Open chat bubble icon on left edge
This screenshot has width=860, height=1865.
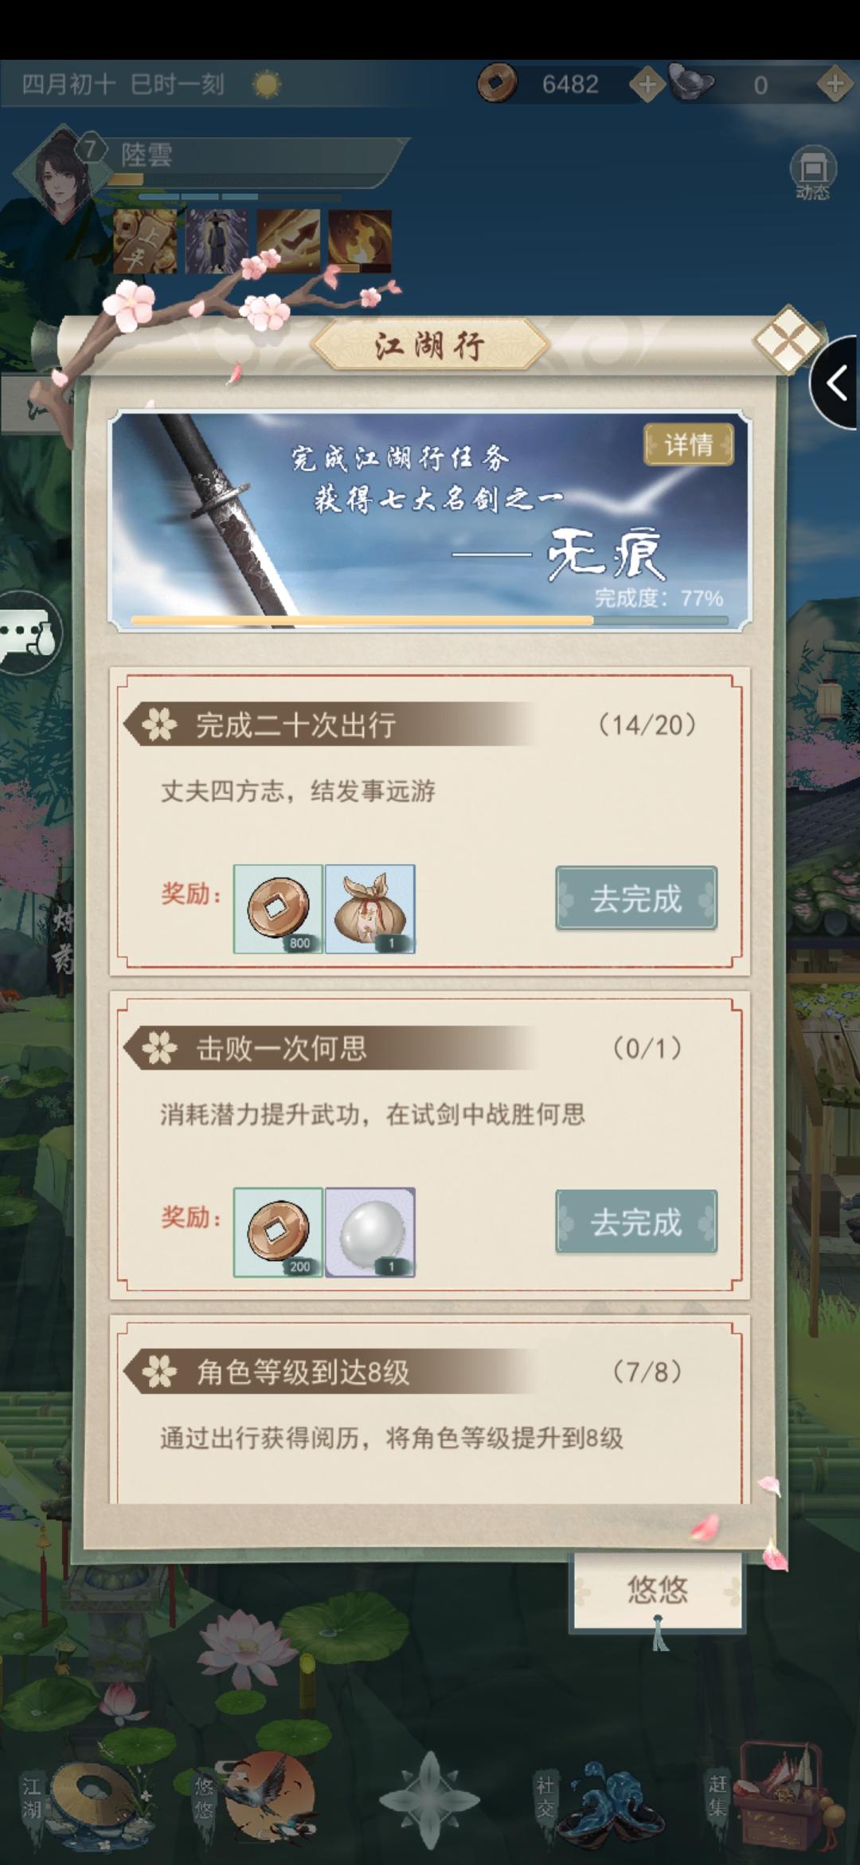click(30, 638)
